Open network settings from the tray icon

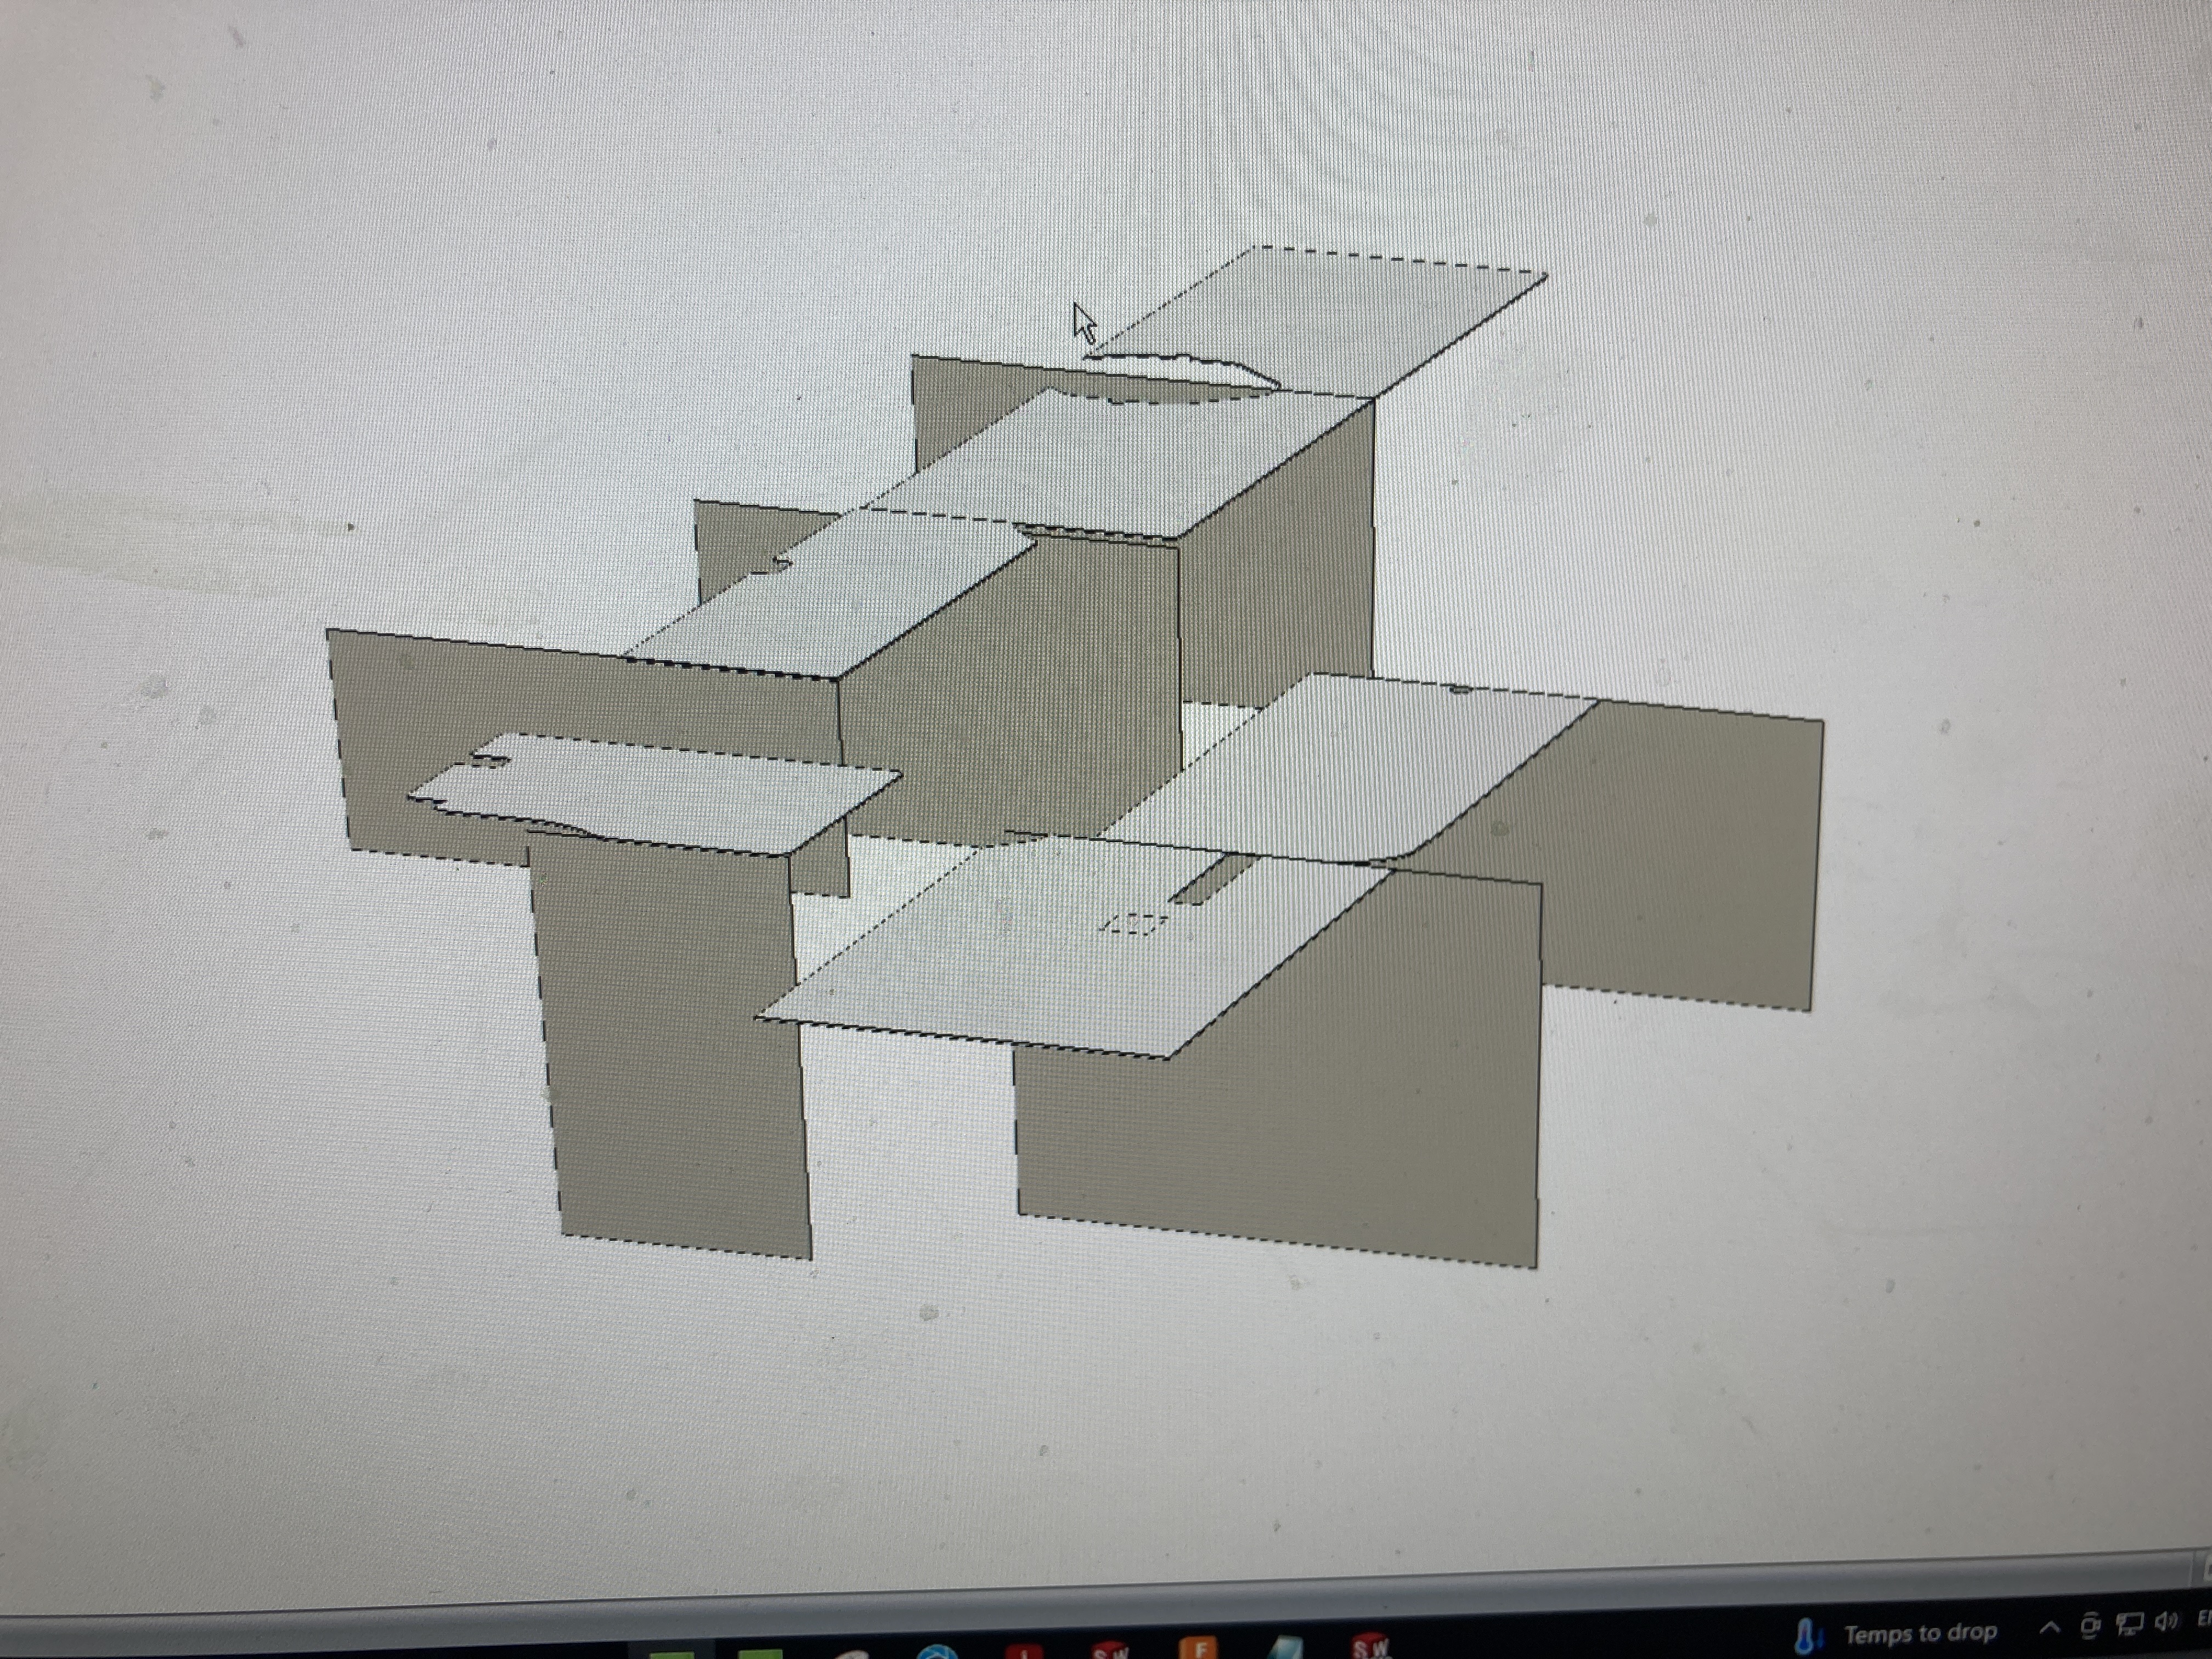[2130, 1624]
